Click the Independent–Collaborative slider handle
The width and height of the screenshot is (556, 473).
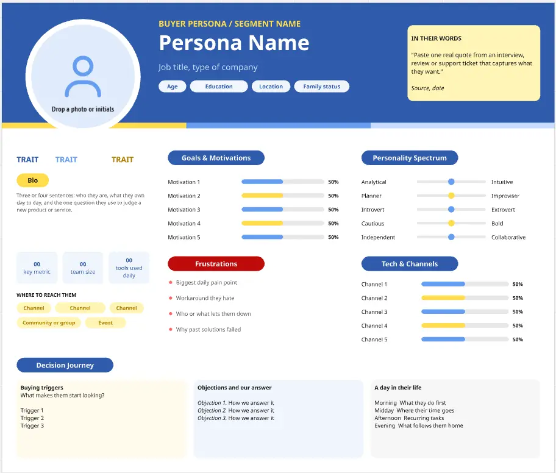451,237
